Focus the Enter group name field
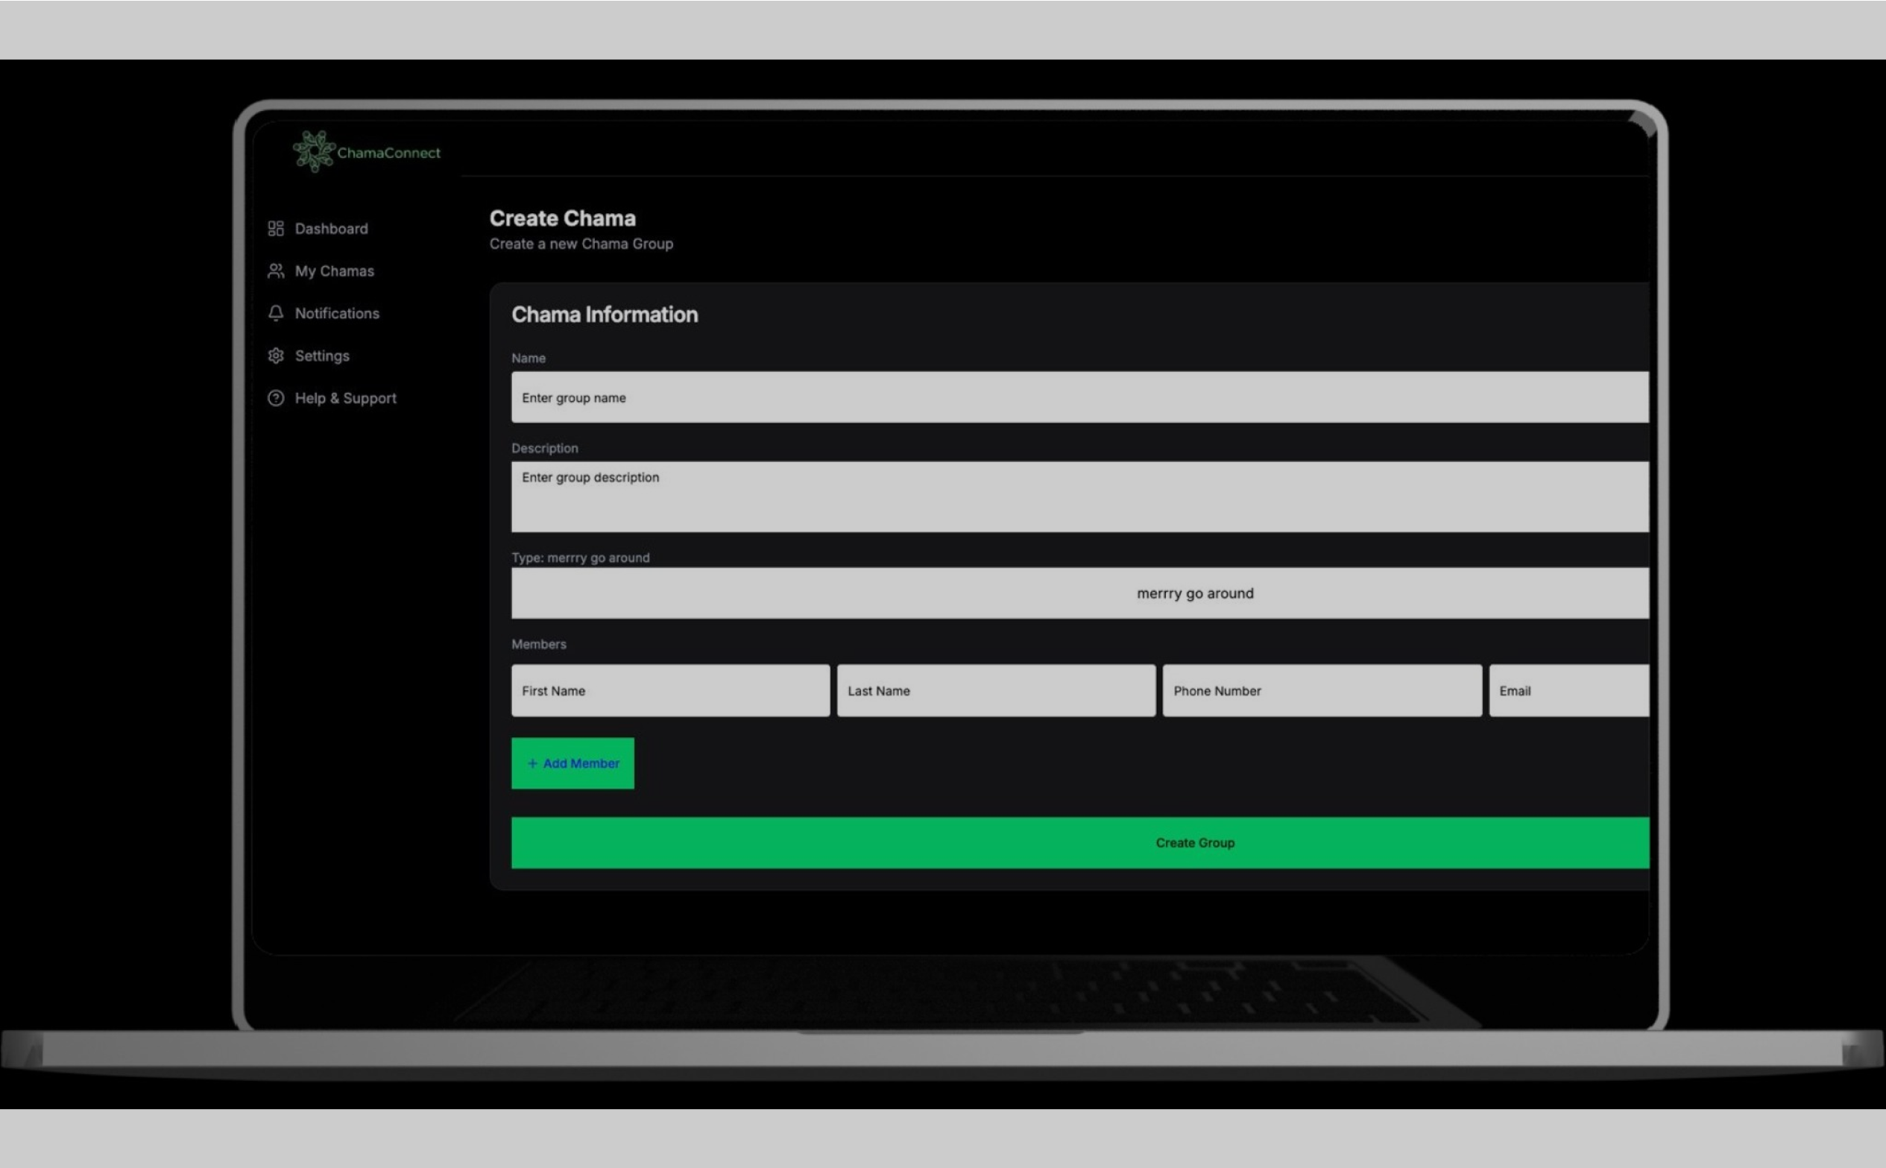The image size is (1886, 1168). (x=1079, y=397)
